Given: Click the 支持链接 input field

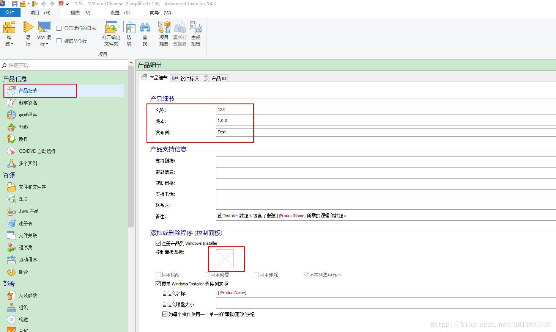Looking at the screenshot, I should pos(386,161).
